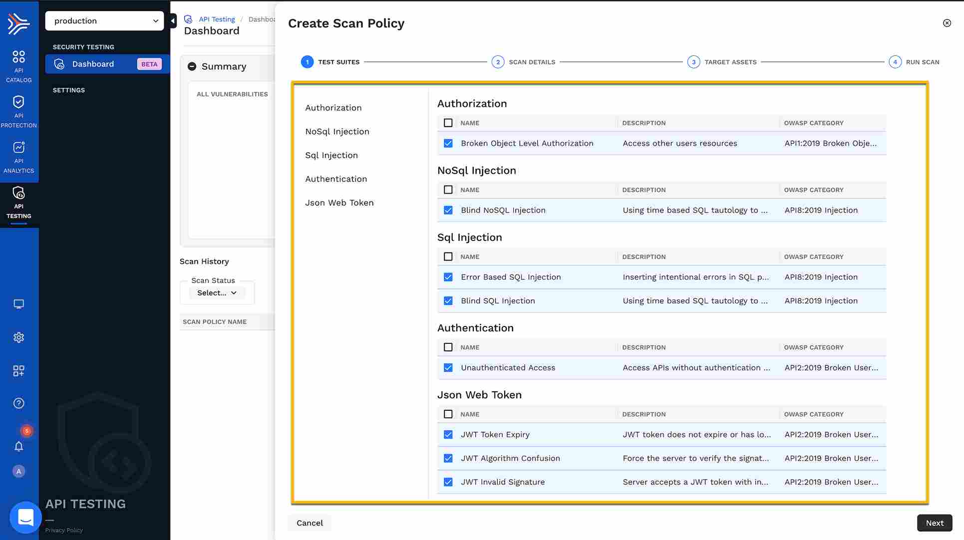Open the settings gear icon in sidebar
The image size is (964, 540).
tap(18, 337)
